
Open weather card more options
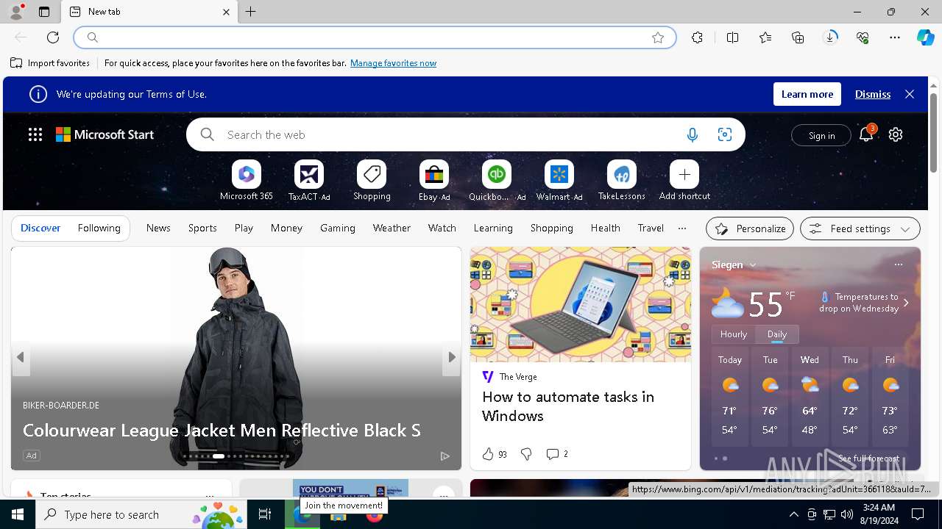point(898,264)
